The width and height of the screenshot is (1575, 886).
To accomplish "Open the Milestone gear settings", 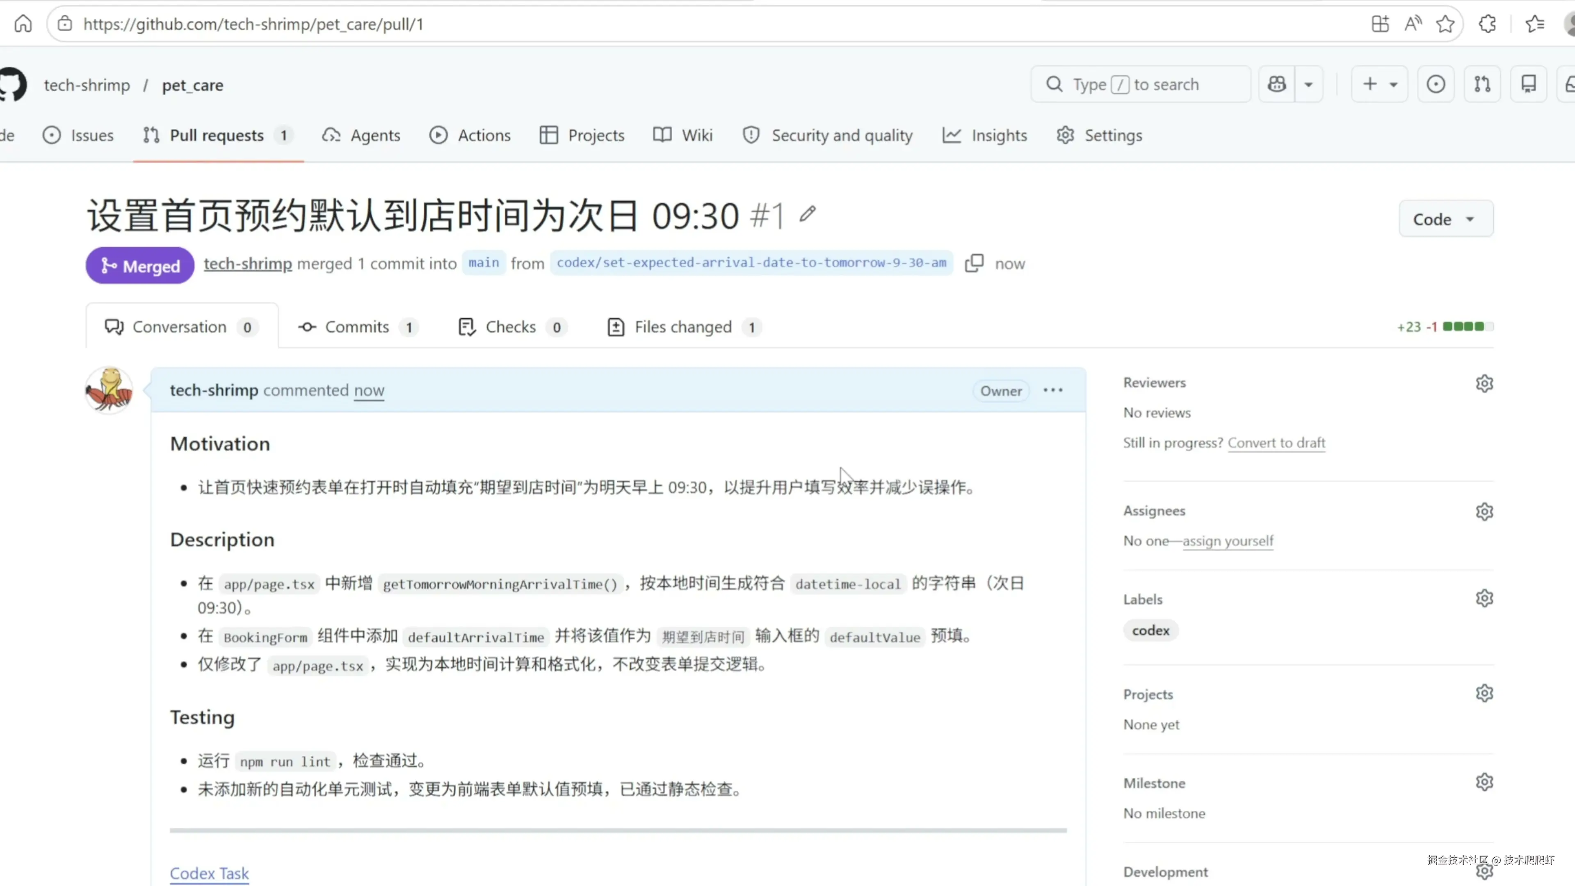I will pos(1484,782).
